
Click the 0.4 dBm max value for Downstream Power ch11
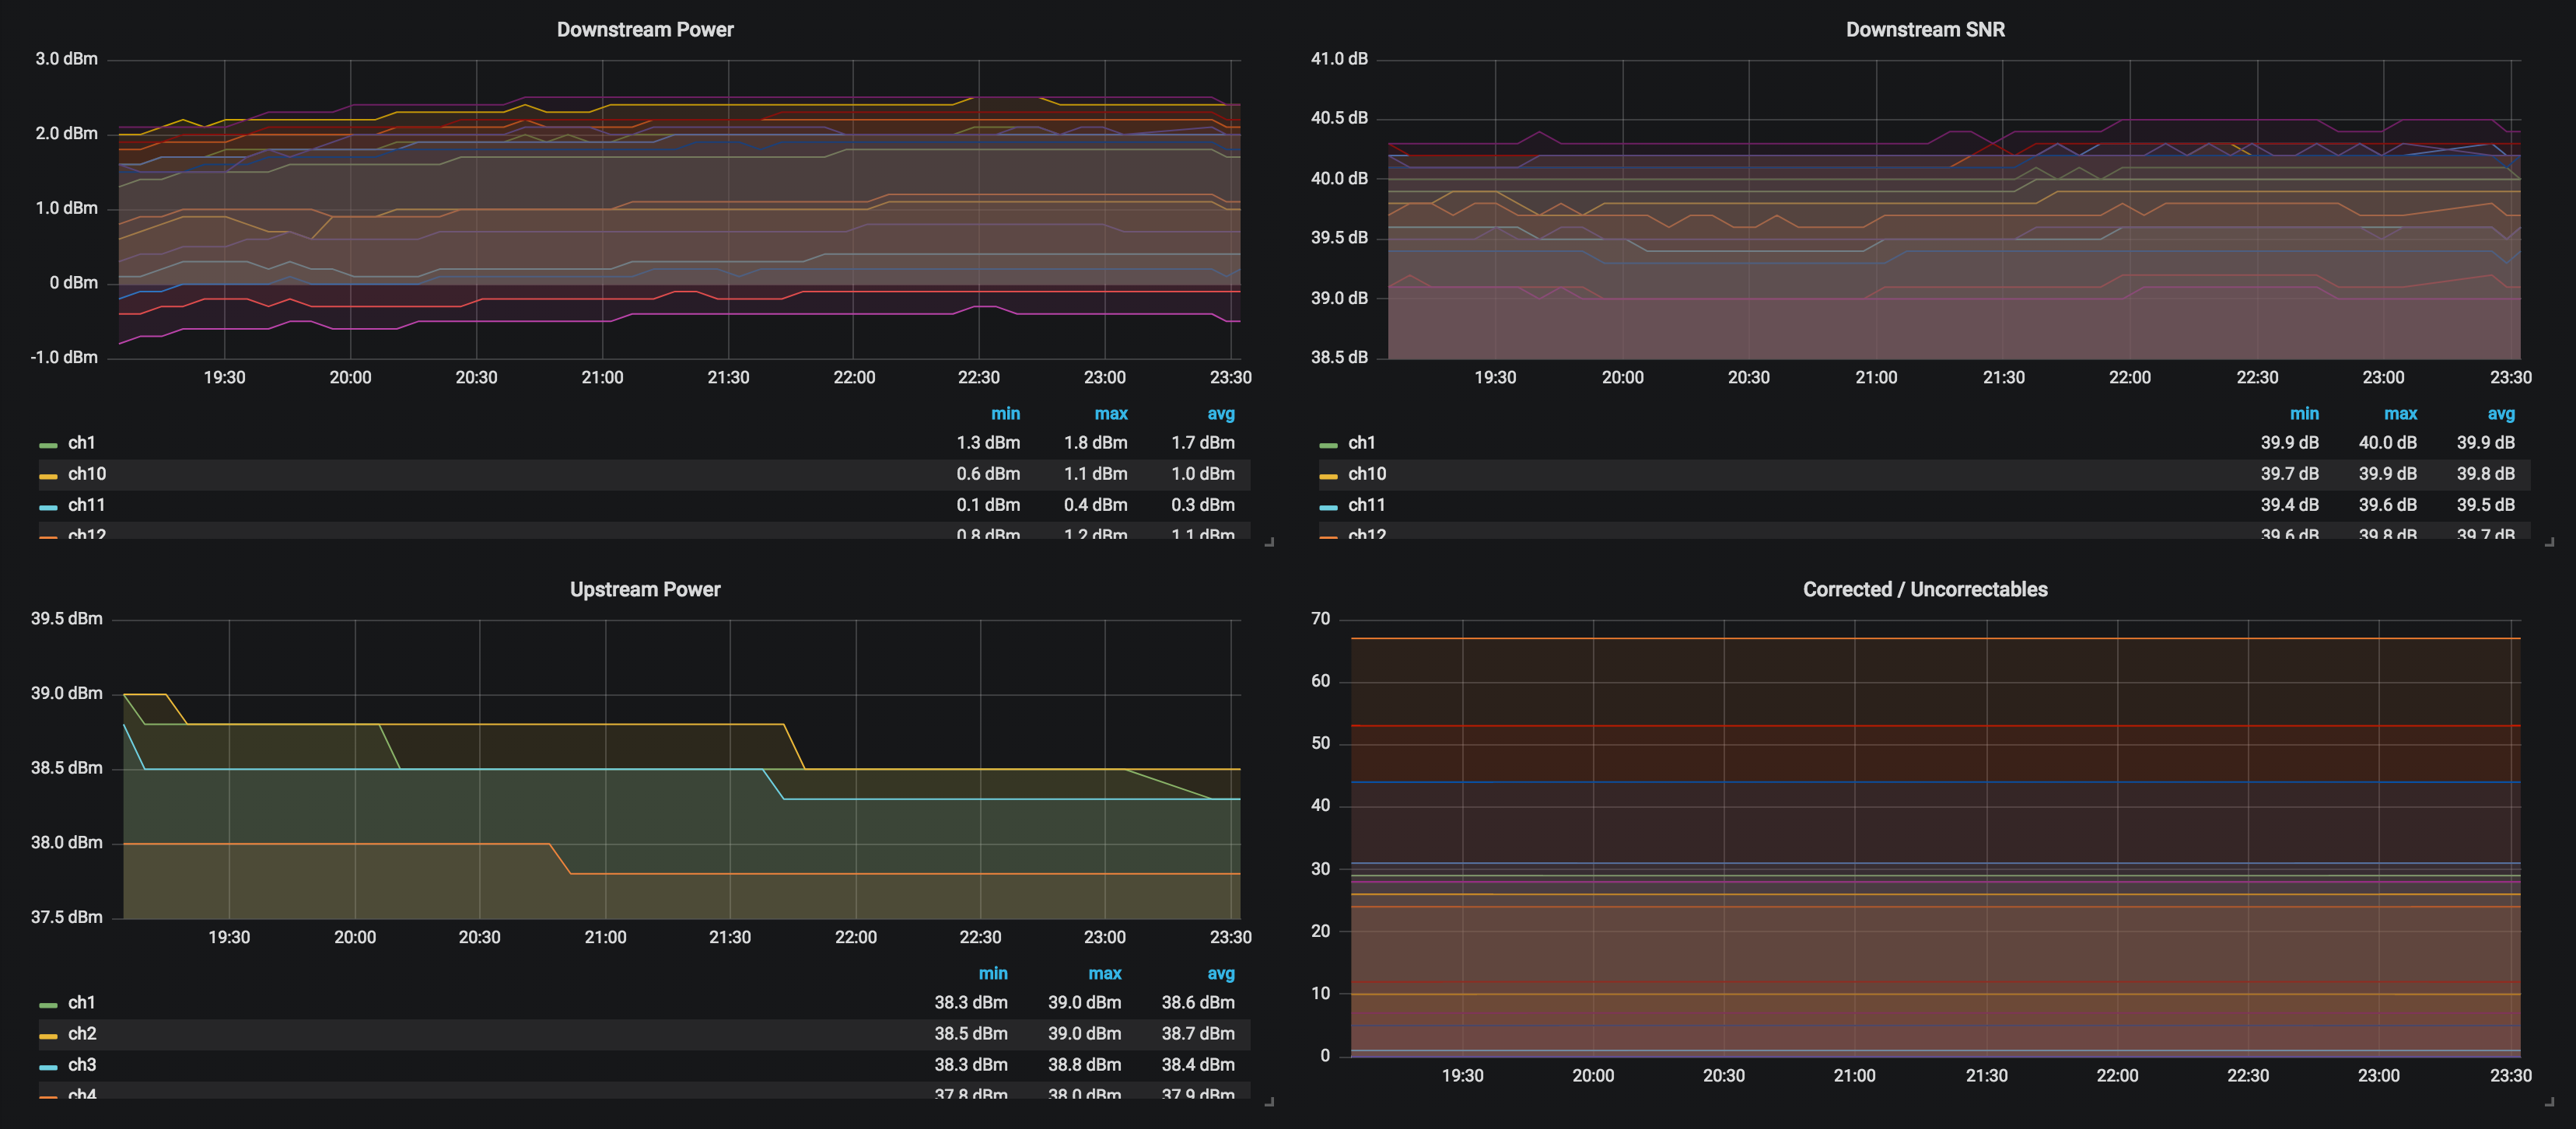tap(1096, 505)
